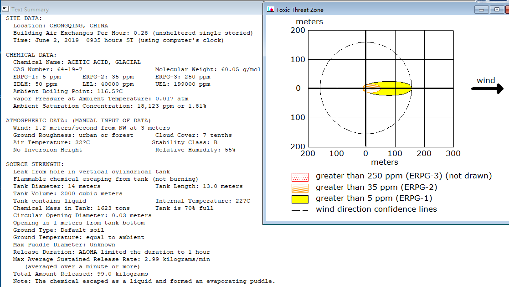Click 'Cloud Cover: 7 tenths' text
The height and width of the screenshot is (287, 509).
pyautogui.click(x=194, y=135)
